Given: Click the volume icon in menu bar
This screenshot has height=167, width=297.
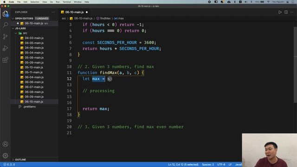Looking at the screenshot, I should (246, 2).
